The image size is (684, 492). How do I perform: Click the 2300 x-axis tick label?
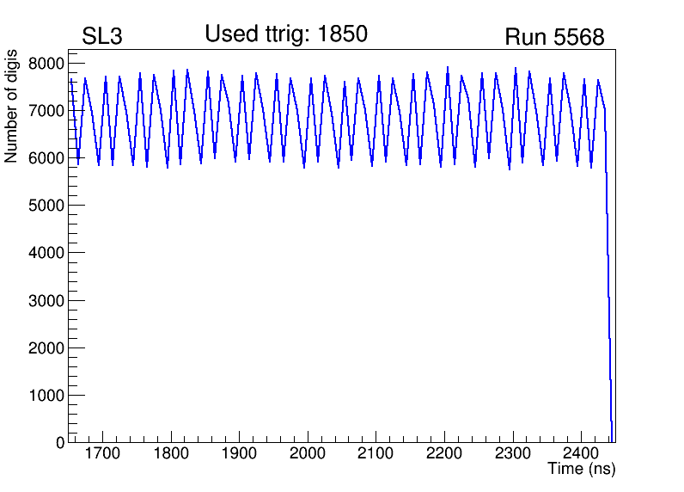pyautogui.click(x=513, y=454)
